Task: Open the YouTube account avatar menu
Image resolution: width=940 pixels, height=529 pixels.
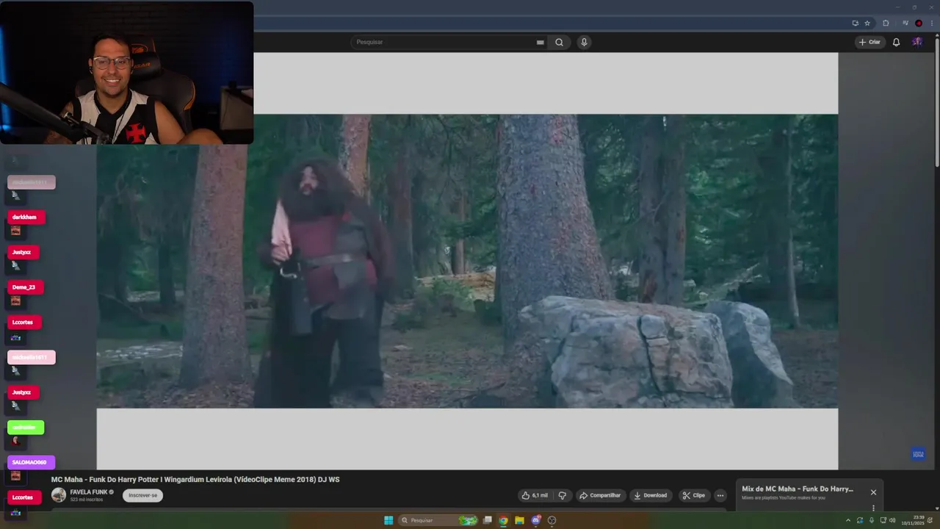Action: [917, 42]
